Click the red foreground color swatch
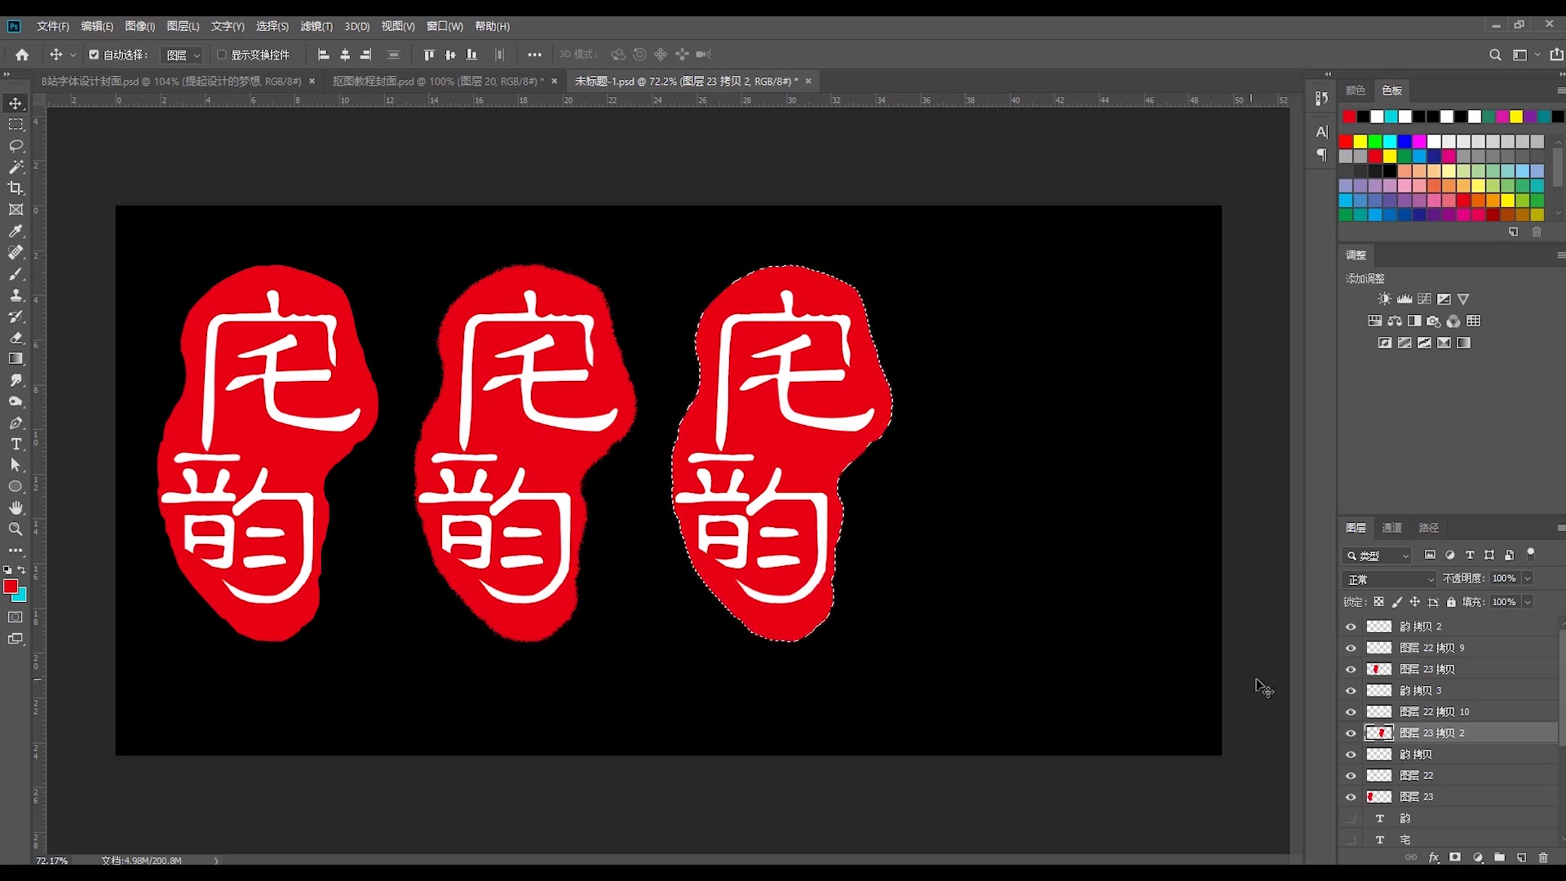1566x881 pixels. (x=11, y=587)
